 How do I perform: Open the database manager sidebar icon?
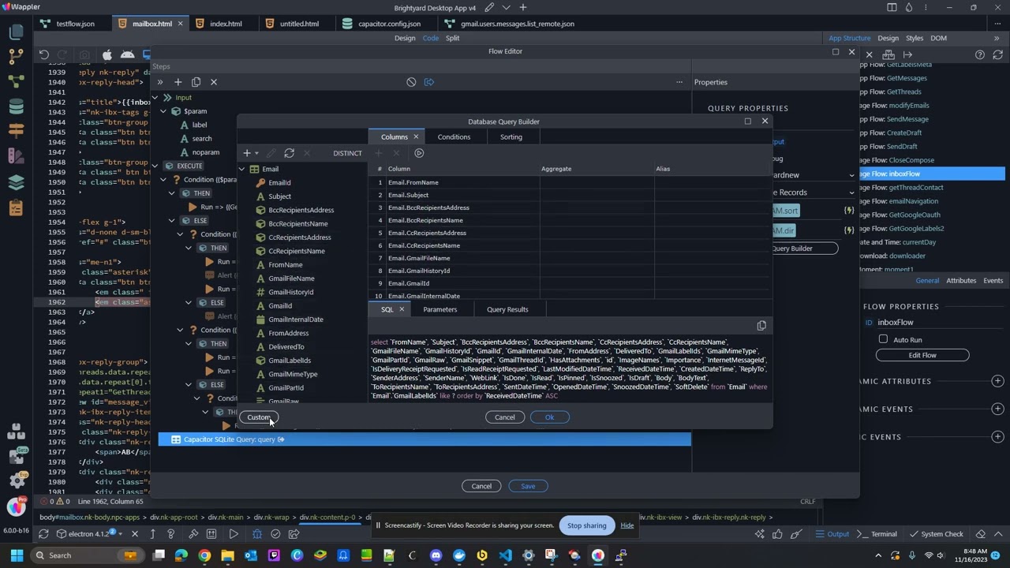pos(16,106)
